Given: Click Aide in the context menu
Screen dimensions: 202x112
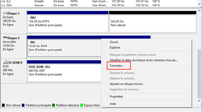Looking at the screenshot, I should 113,104.
